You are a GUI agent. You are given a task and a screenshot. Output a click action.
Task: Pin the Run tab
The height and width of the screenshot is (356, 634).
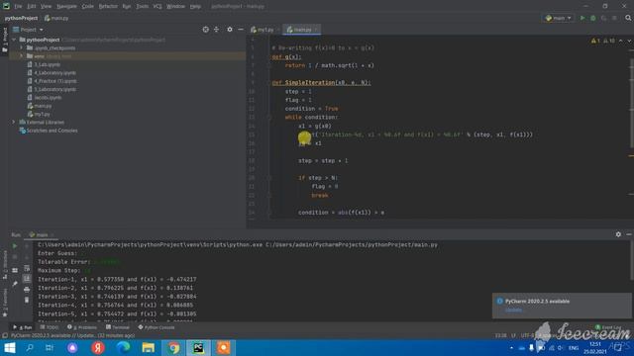coord(15,284)
